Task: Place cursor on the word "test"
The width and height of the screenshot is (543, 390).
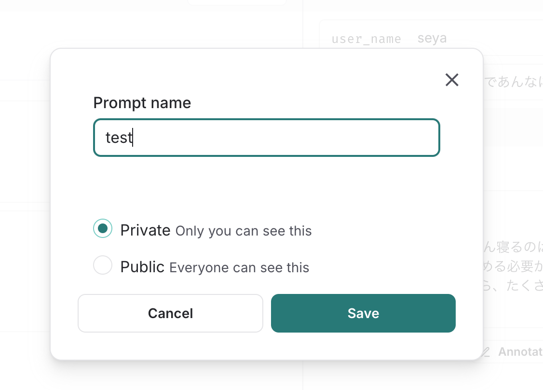Action: [x=119, y=138]
